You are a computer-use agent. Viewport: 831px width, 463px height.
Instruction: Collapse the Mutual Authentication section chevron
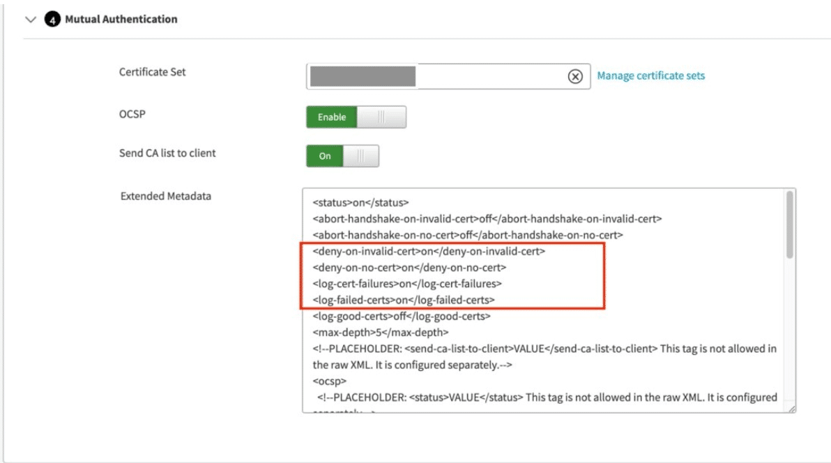[29, 20]
